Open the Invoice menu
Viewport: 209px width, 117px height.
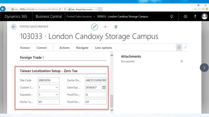tap(25, 48)
